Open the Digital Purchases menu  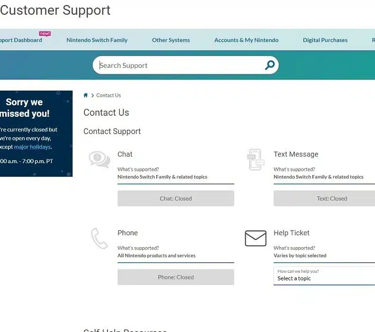click(x=325, y=40)
